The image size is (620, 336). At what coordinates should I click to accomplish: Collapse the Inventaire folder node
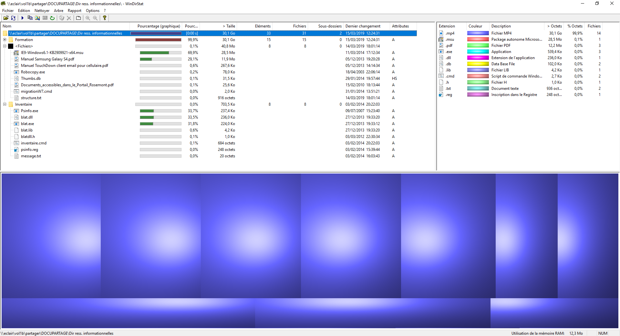click(5, 104)
